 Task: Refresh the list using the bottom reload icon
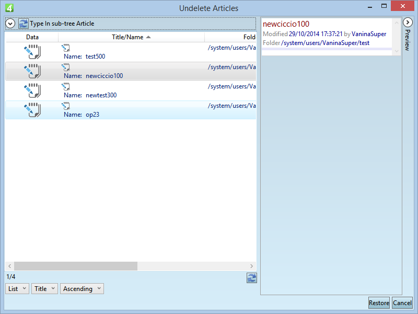[251, 278]
